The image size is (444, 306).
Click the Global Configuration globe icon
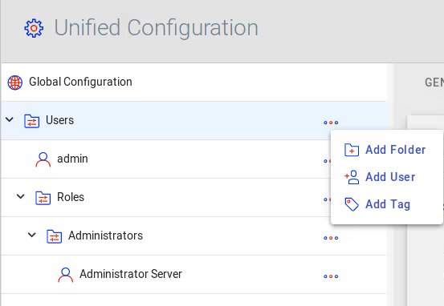[15, 83]
